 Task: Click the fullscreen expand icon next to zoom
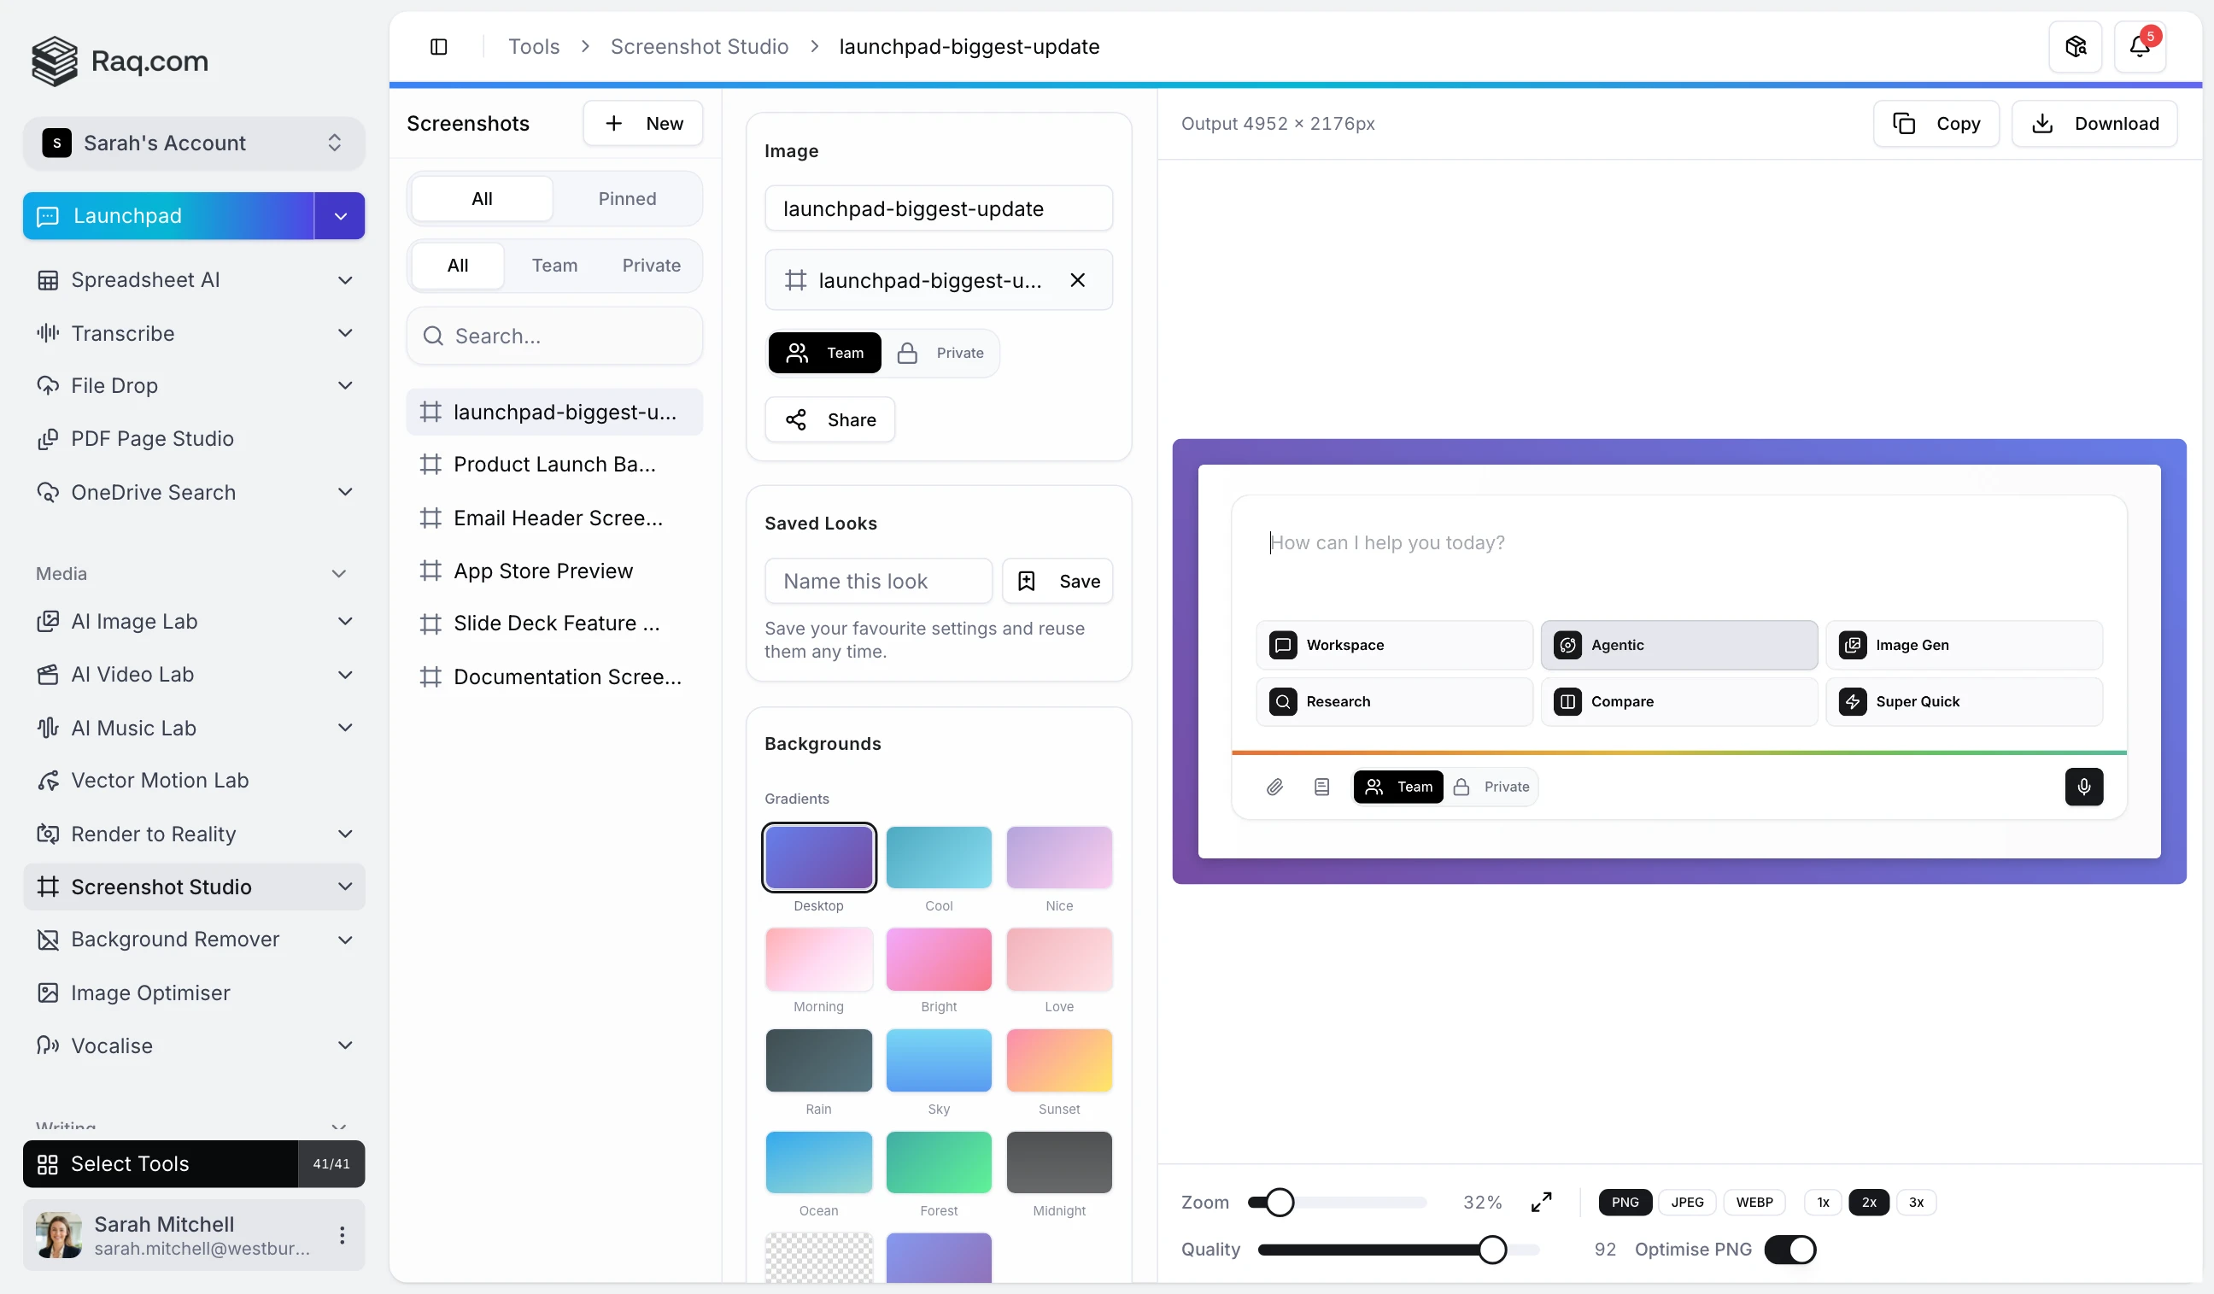[x=1540, y=1202]
